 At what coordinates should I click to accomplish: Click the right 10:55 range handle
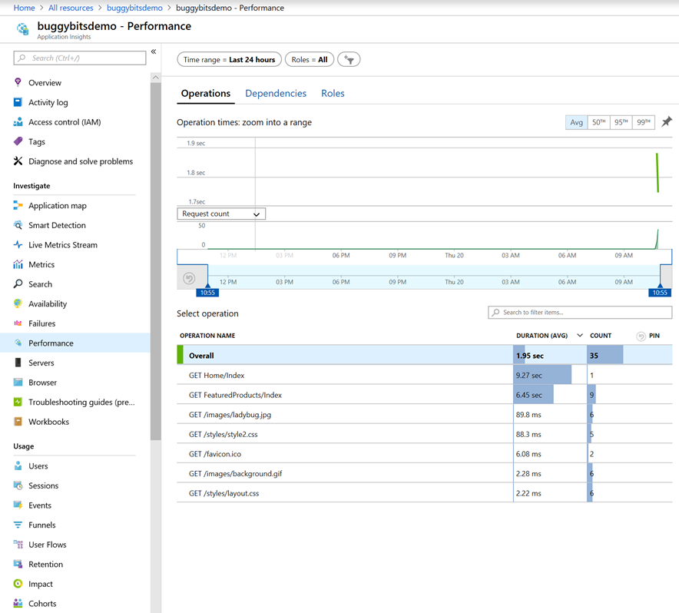coord(660,293)
